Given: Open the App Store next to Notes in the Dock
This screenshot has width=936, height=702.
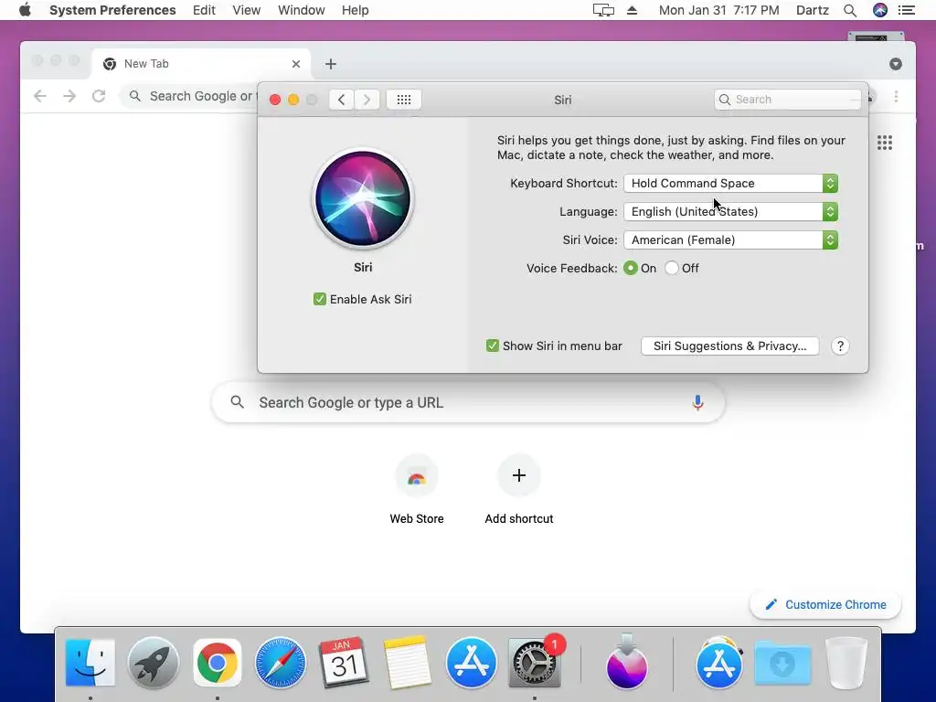Looking at the screenshot, I should (471, 663).
